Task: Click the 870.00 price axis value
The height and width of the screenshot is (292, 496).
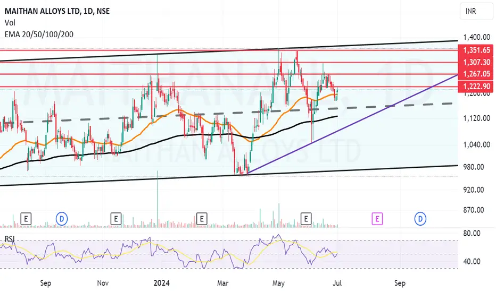Action: click(x=474, y=210)
